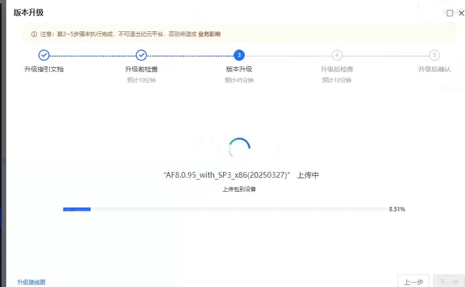Click the loading spinner above the file name
Screen dimensions: 465x287
(239, 148)
